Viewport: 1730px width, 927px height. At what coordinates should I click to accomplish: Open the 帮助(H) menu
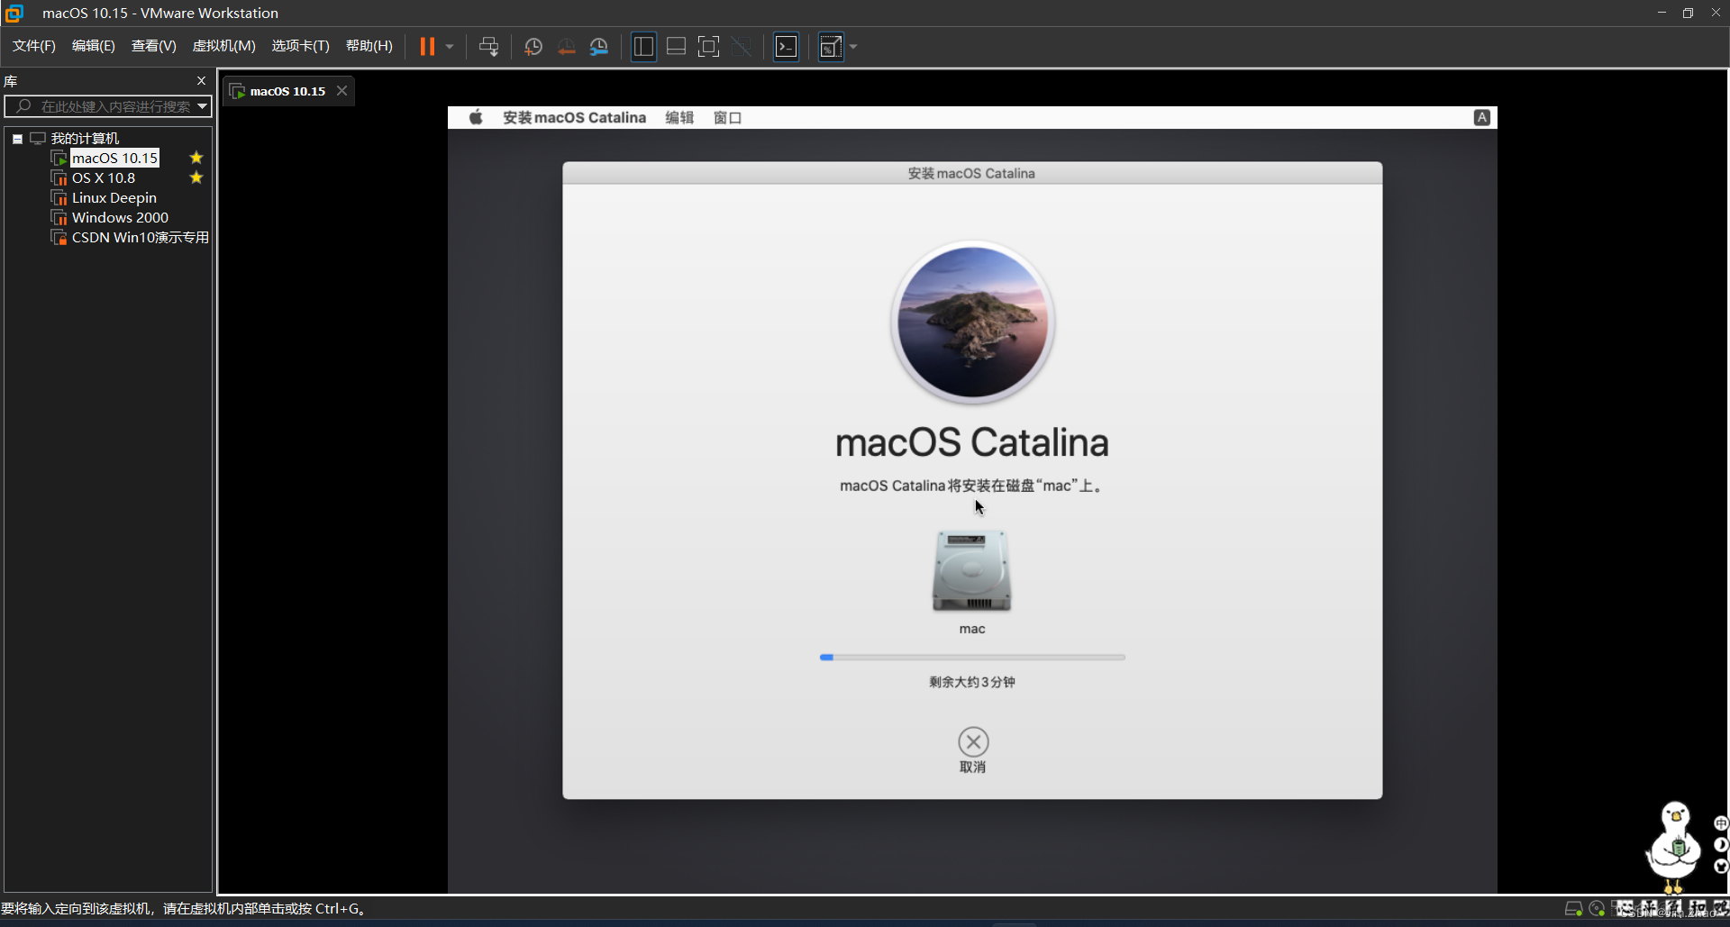click(x=369, y=46)
